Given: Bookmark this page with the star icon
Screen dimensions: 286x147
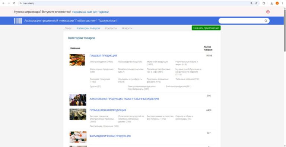Looking at the screenshot, I should [256, 3].
